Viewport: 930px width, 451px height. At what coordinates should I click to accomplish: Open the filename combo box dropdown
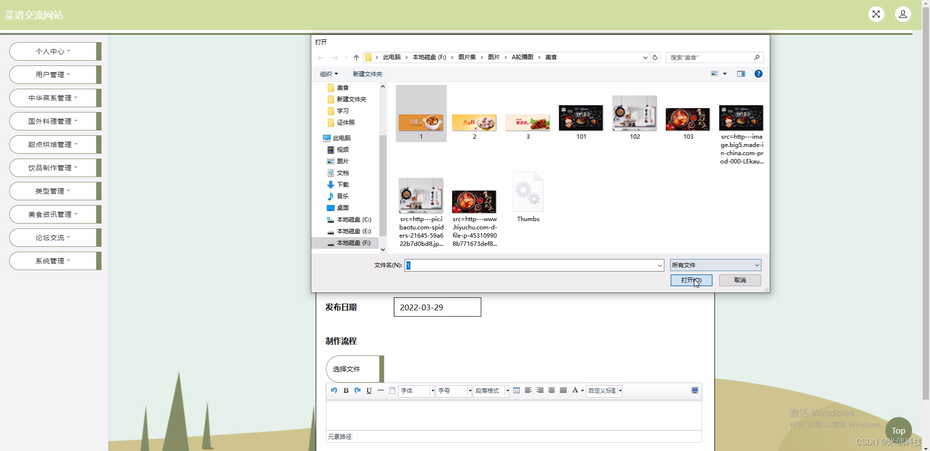click(x=660, y=265)
